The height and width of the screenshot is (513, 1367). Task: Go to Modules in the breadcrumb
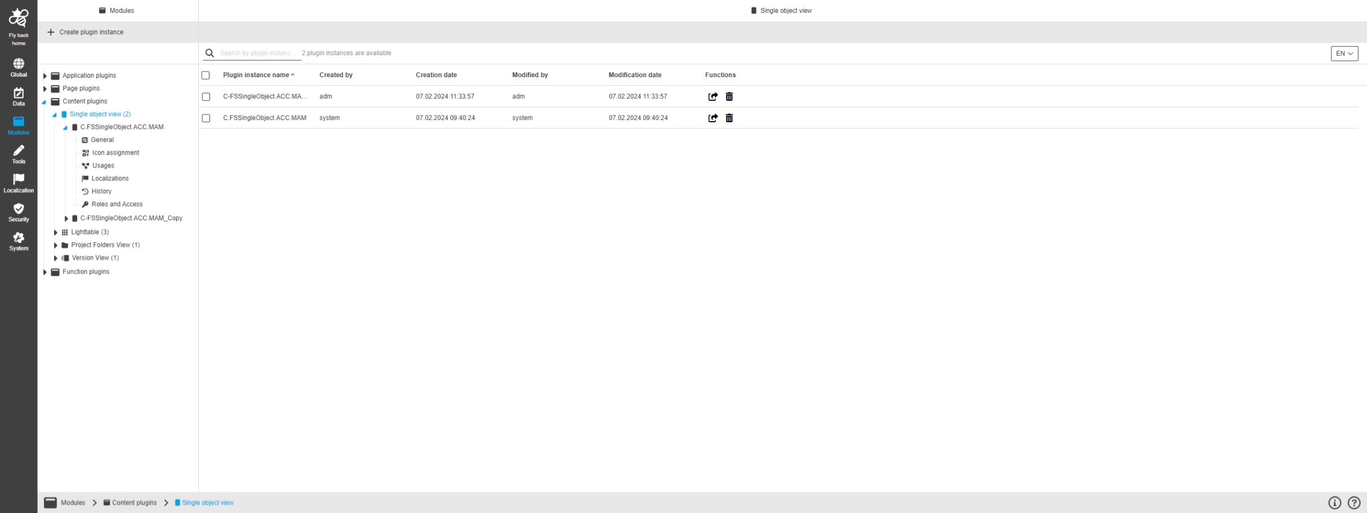[73, 503]
